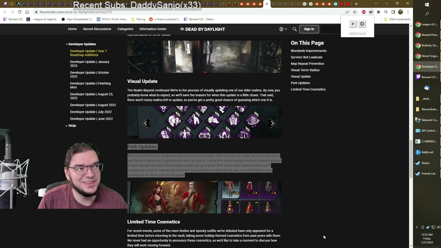441x248 pixels.
Task: Switch to the Steam taskbar item
Action: [x=427, y=163]
